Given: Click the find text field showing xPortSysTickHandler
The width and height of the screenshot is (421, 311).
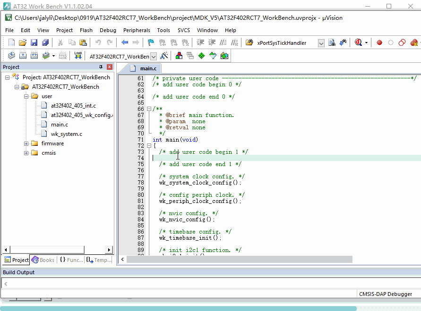Looking at the screenshot, I should [286, 43].
